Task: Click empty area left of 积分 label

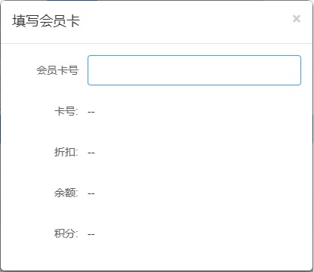Action: coord(28,233)
